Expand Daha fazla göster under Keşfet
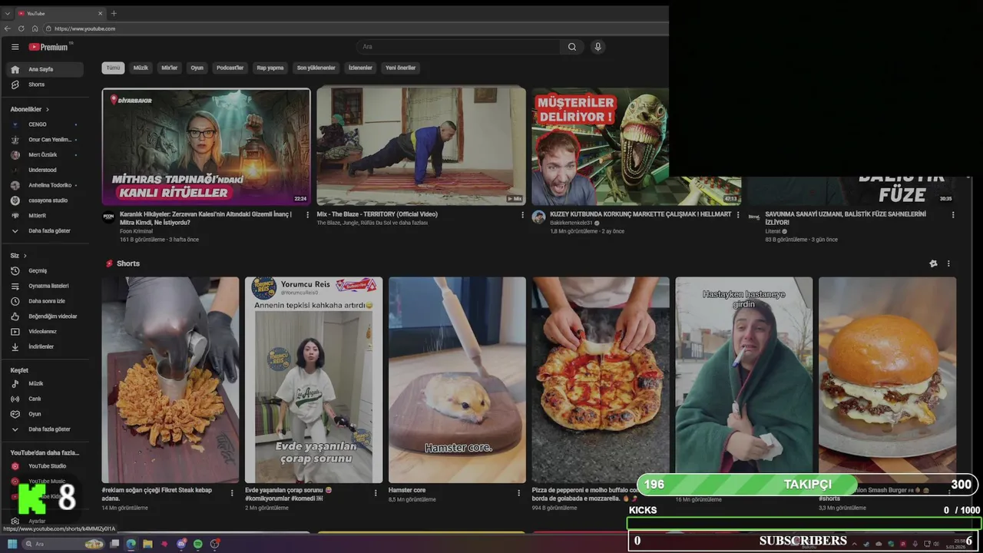 point(46,429)
